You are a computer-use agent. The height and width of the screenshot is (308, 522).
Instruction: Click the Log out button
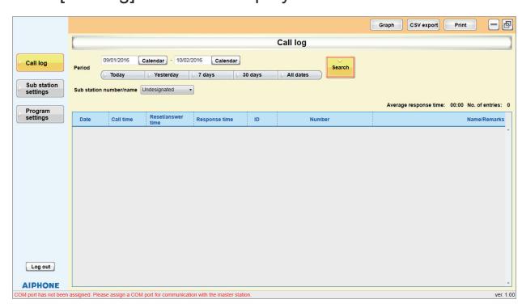[40, 267]
